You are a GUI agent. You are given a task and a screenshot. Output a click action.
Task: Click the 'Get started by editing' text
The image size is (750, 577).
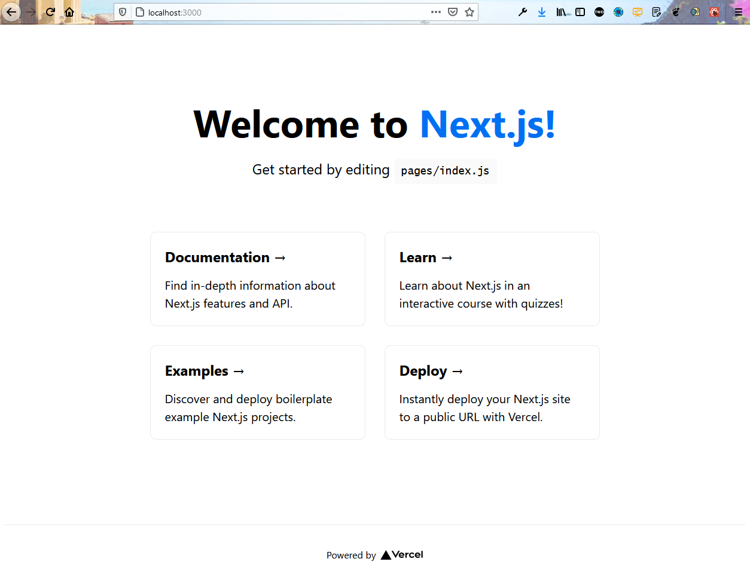click(x=321, y=170)
